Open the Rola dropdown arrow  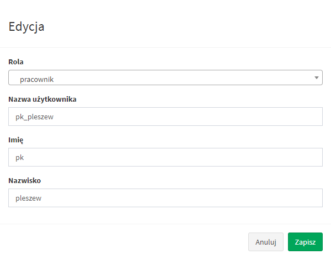coord(317,78)
